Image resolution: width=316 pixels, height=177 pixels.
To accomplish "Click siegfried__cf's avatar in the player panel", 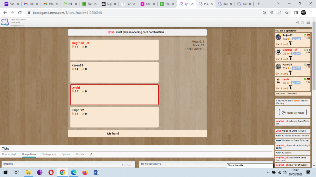I will [x=278, y=52].
